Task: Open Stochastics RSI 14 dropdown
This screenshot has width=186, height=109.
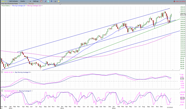Action: (x=18, y=91)
